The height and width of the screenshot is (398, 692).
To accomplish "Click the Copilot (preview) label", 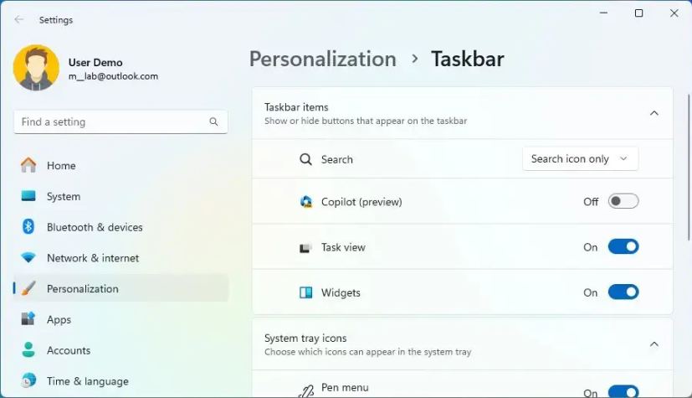I will pyautogui.click(x=361, y=202).
